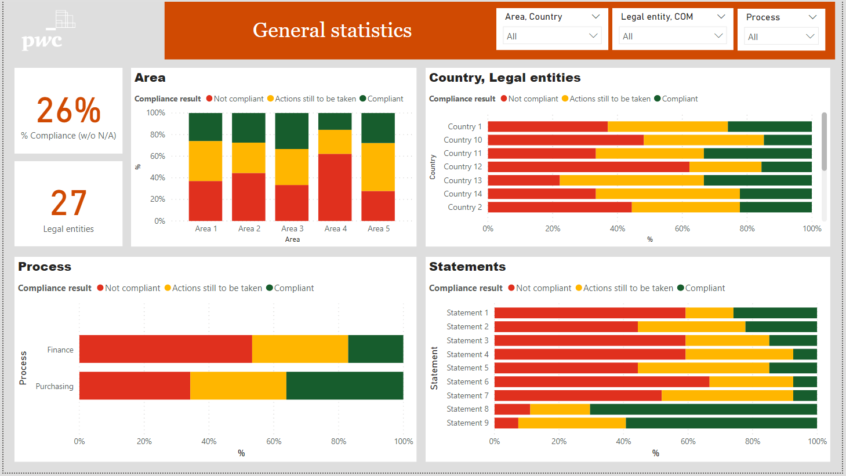
Task: Open the Legal entity, COM header menu
Action: [722, 17]
